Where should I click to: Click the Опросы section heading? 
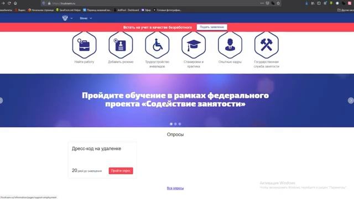coord(175,134)
